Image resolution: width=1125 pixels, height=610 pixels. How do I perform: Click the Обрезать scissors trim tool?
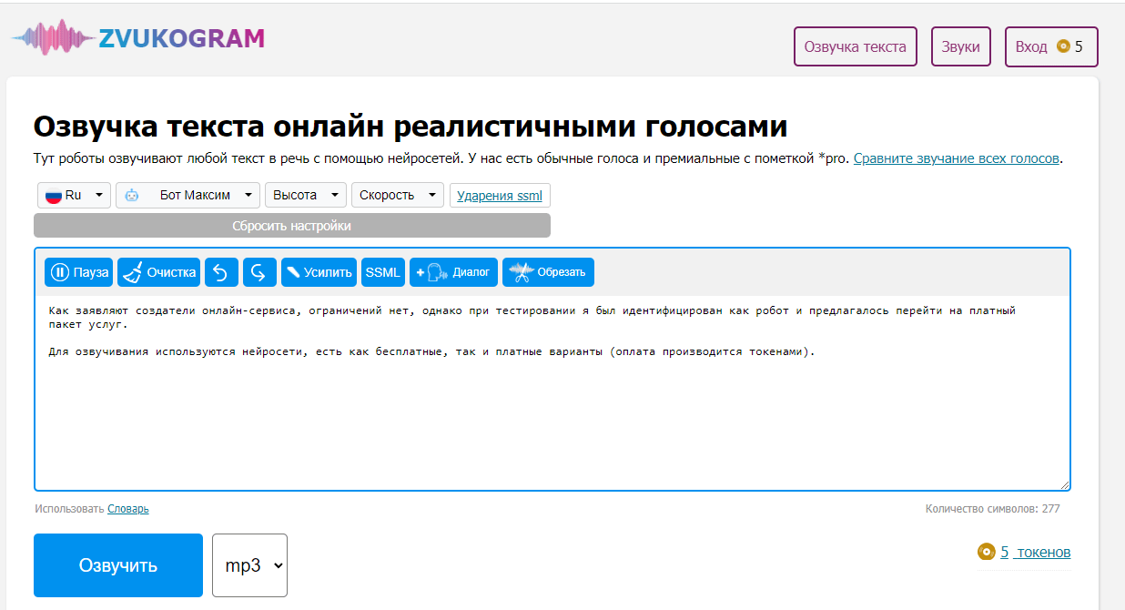(548, 272)
